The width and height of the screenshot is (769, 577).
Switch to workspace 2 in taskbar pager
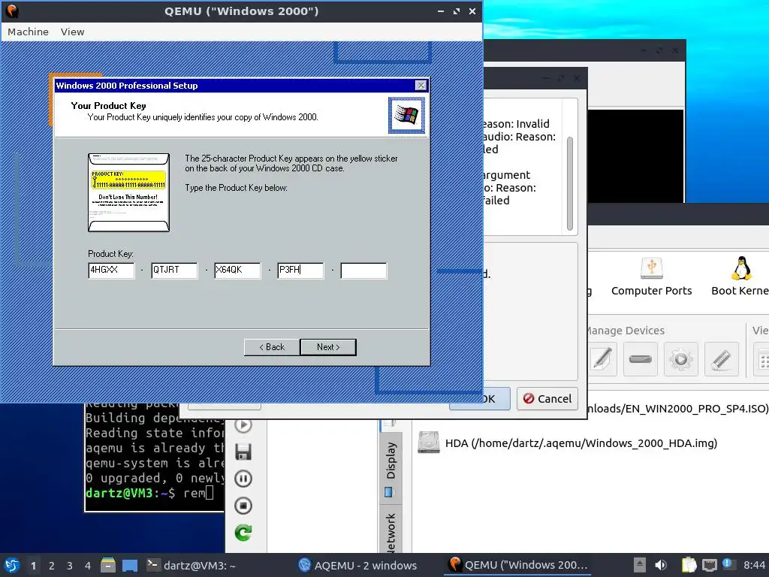click(52, 566)
